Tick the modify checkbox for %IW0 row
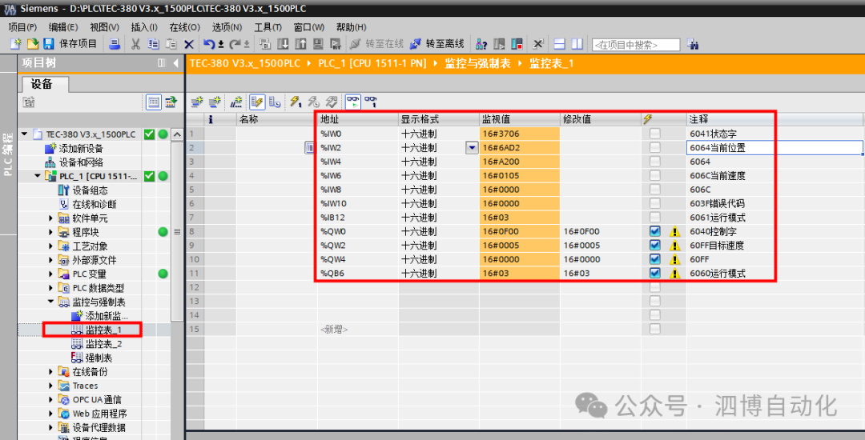This screenshot has height=440, width=865. point(655,134)
